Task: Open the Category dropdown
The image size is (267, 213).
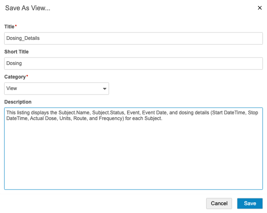Action: (56, 88)
